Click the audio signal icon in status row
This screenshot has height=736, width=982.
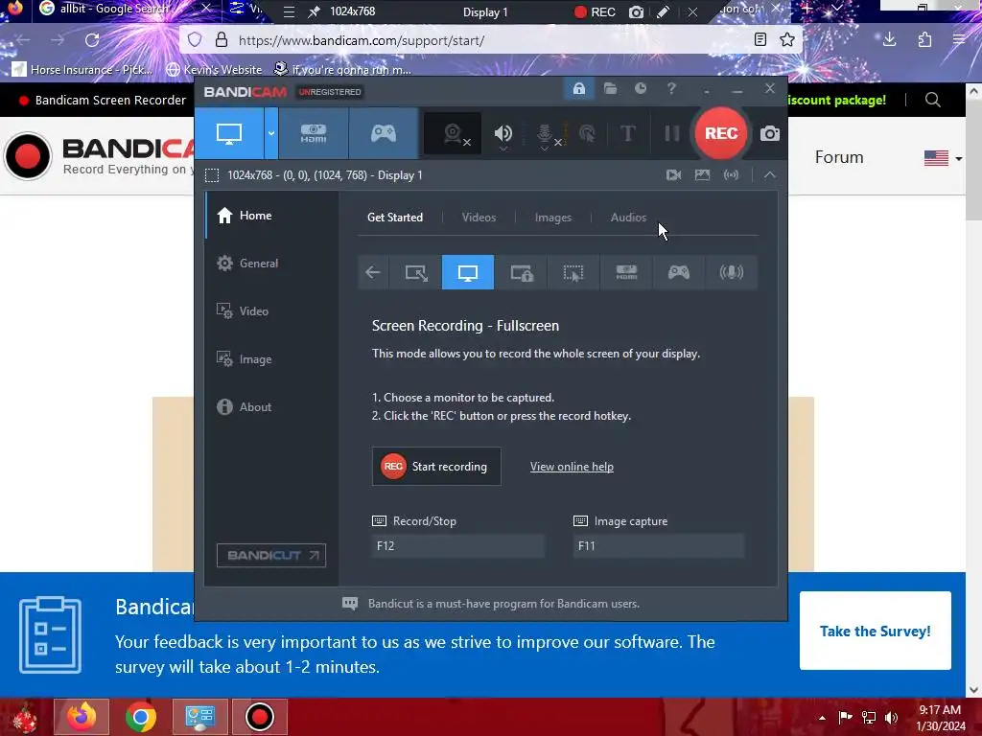tap(731, 175)
